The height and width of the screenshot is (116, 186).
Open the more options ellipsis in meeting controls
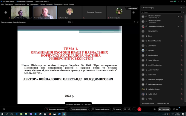pos(134,109)
